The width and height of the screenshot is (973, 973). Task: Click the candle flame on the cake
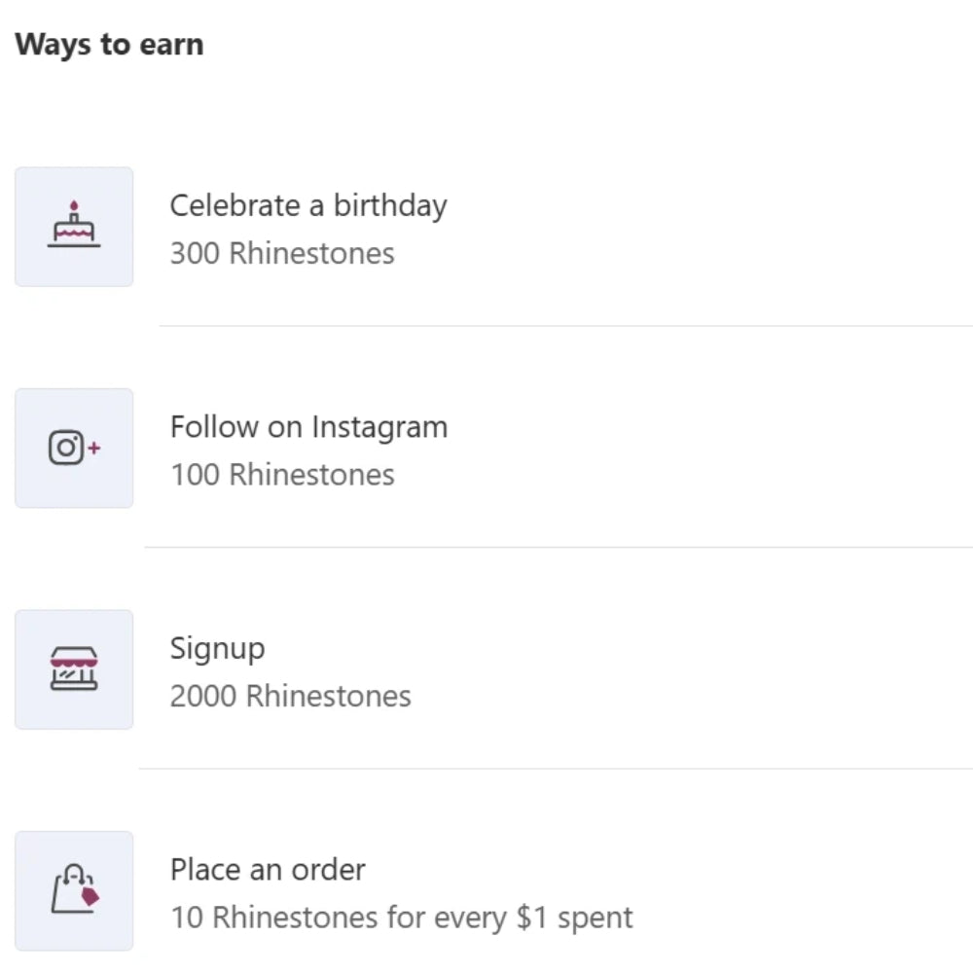pos(74,206)
